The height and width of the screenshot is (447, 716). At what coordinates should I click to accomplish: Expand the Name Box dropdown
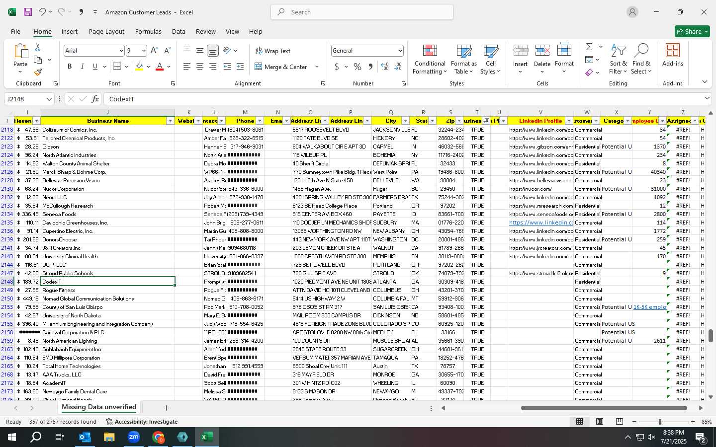pos(49,99)
